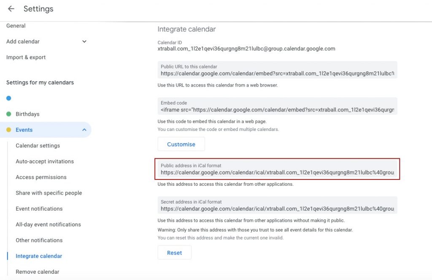Click the blue calendar color dot

pos(8,98)
